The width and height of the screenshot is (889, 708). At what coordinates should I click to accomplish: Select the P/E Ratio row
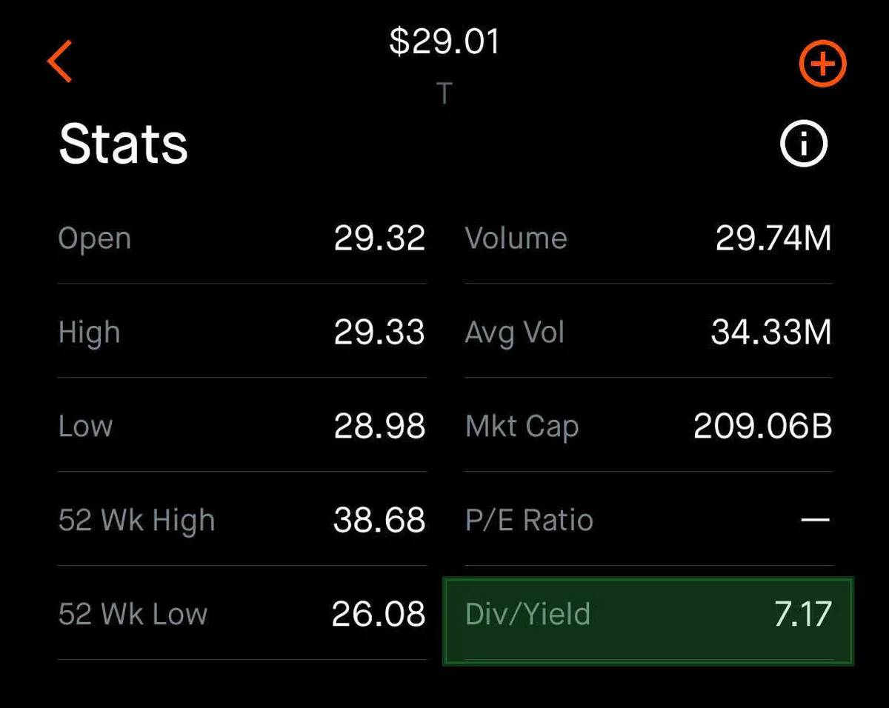(647, 521)
